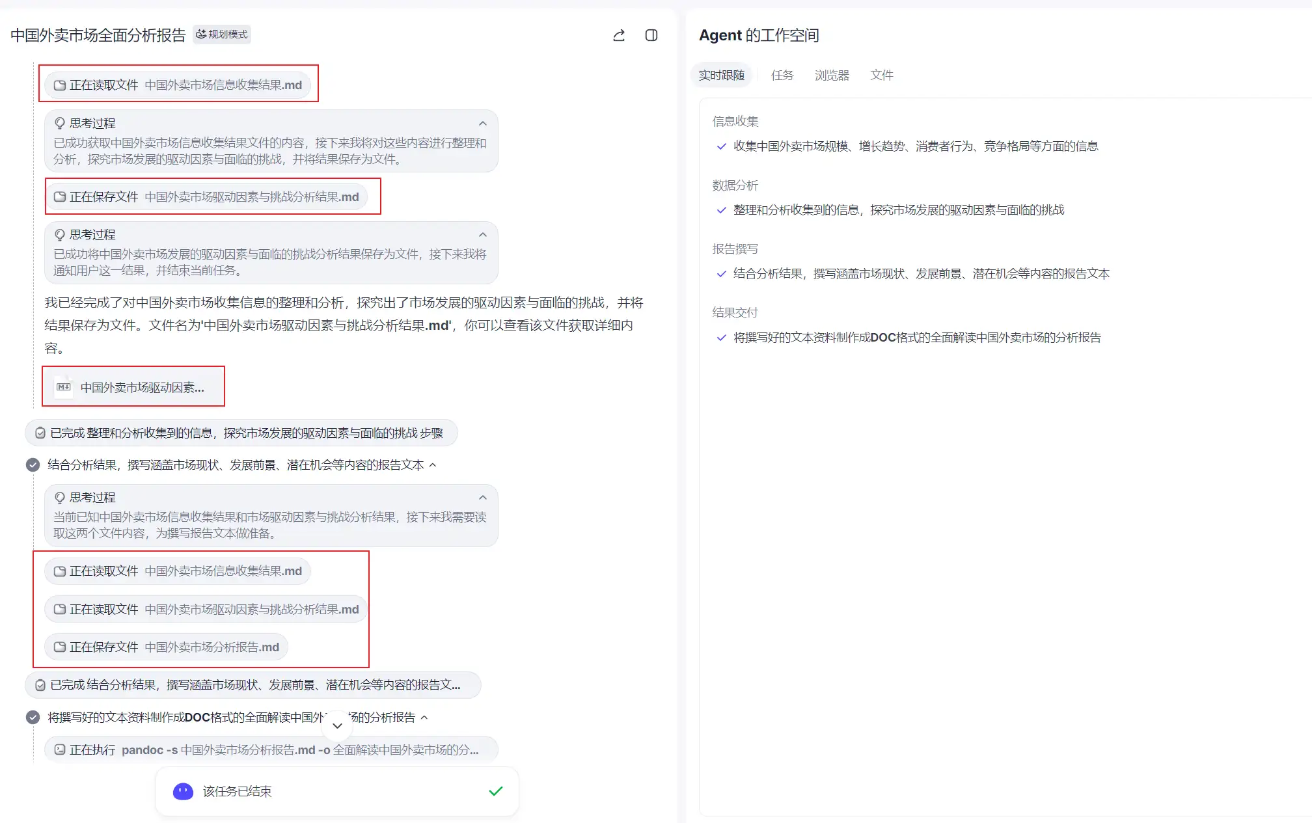Click the 信息收集 section heading

click(x=735, y=122)
